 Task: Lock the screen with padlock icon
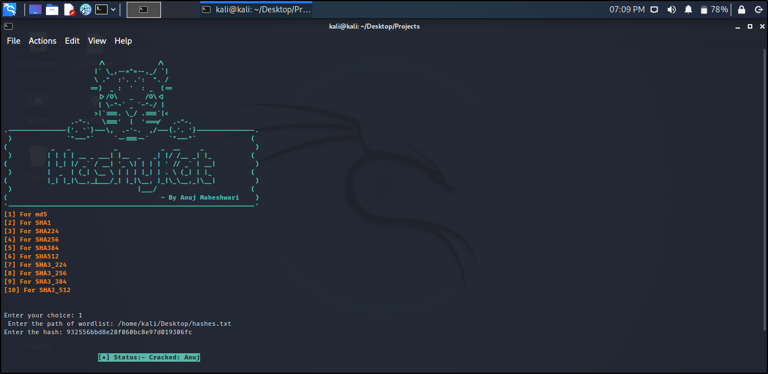tap(742, 10)
